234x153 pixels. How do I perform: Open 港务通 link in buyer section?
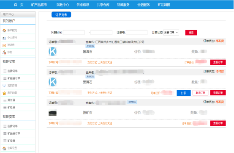(x=11, y=100)
